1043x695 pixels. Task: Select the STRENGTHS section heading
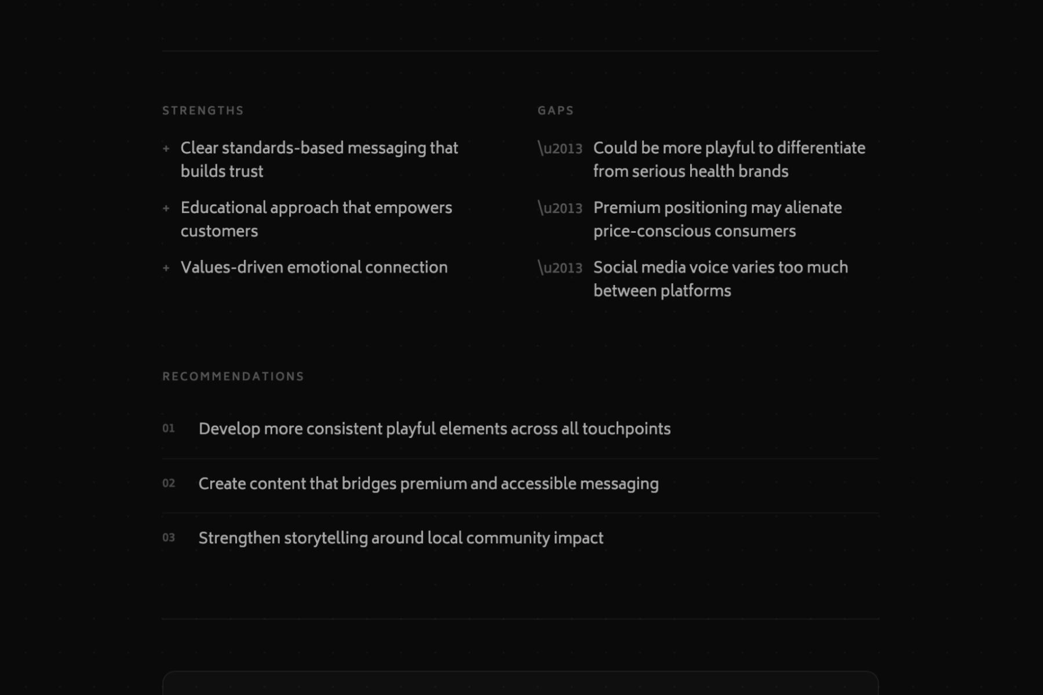(203, 111)
